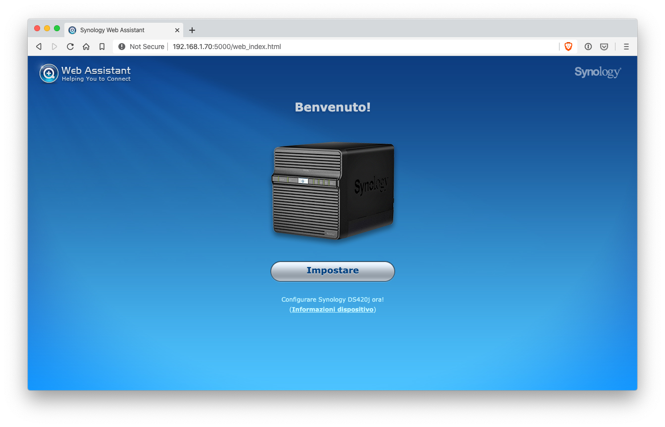The image size is (665, 427).
Task: Click the 'Helping You to Connect' tagline
Action: [x=96, y=79]
